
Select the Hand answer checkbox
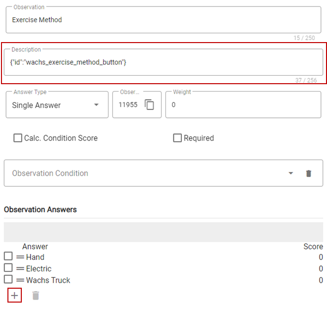tap(8, 256)
